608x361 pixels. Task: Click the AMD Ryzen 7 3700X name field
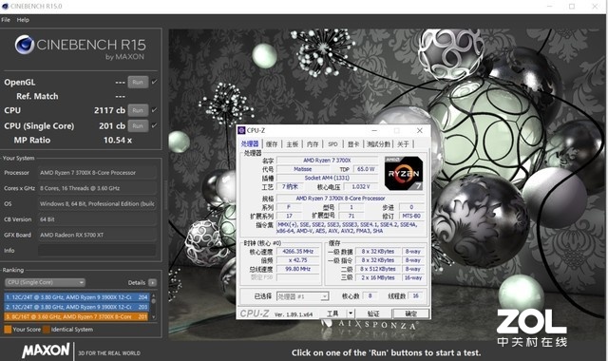click(327, 161)
